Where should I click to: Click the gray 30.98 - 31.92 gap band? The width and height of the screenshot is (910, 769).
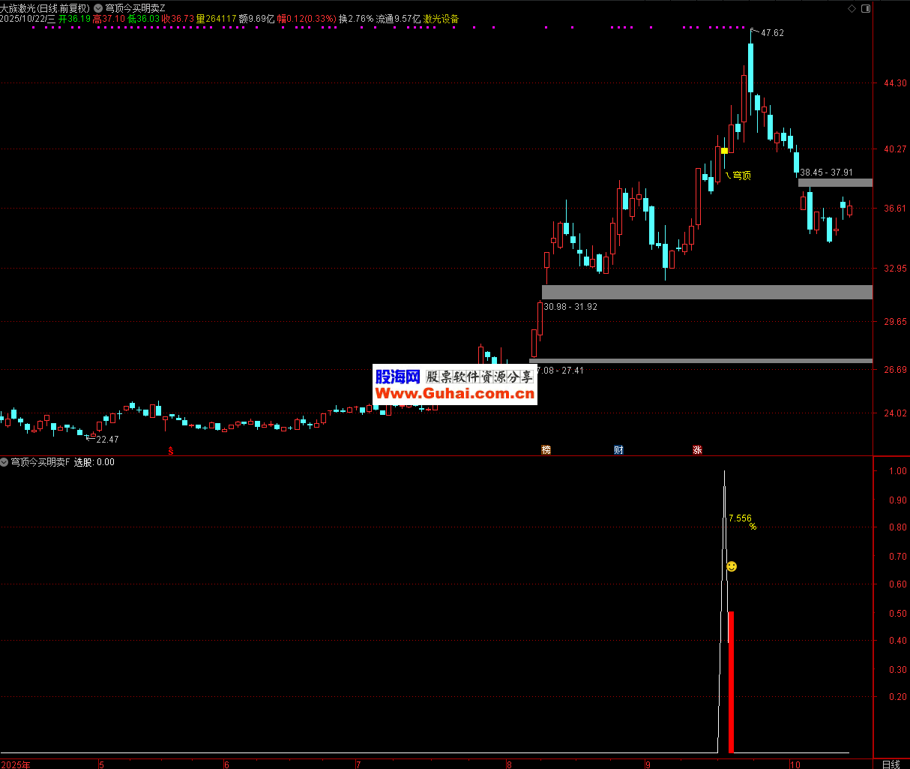[707, 292]
